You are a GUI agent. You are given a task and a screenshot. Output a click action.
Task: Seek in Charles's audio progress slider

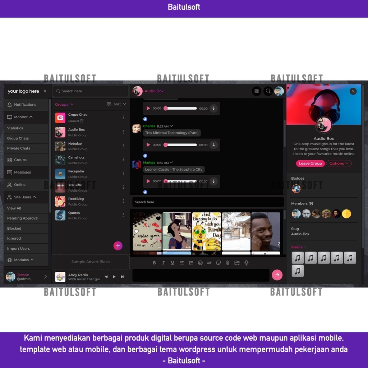coord(180,145)
